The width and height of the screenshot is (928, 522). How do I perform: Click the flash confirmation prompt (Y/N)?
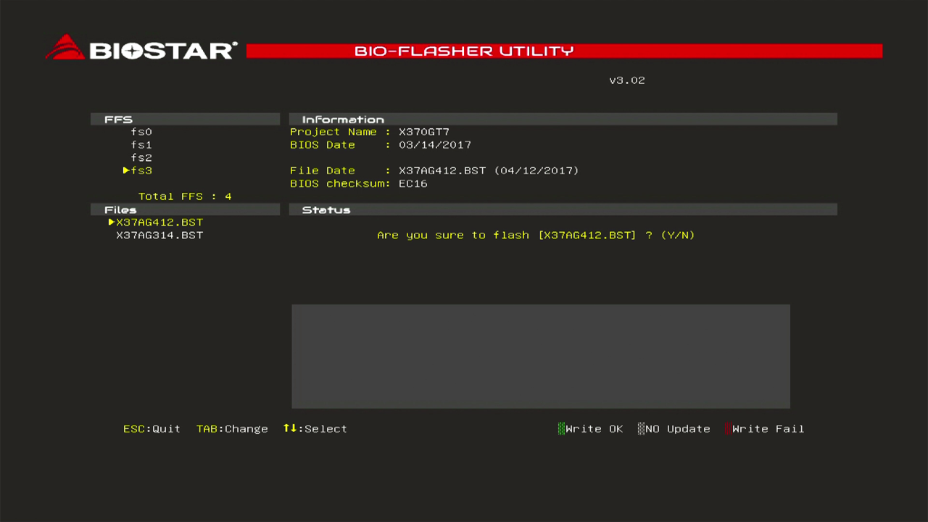pos(536,236)
